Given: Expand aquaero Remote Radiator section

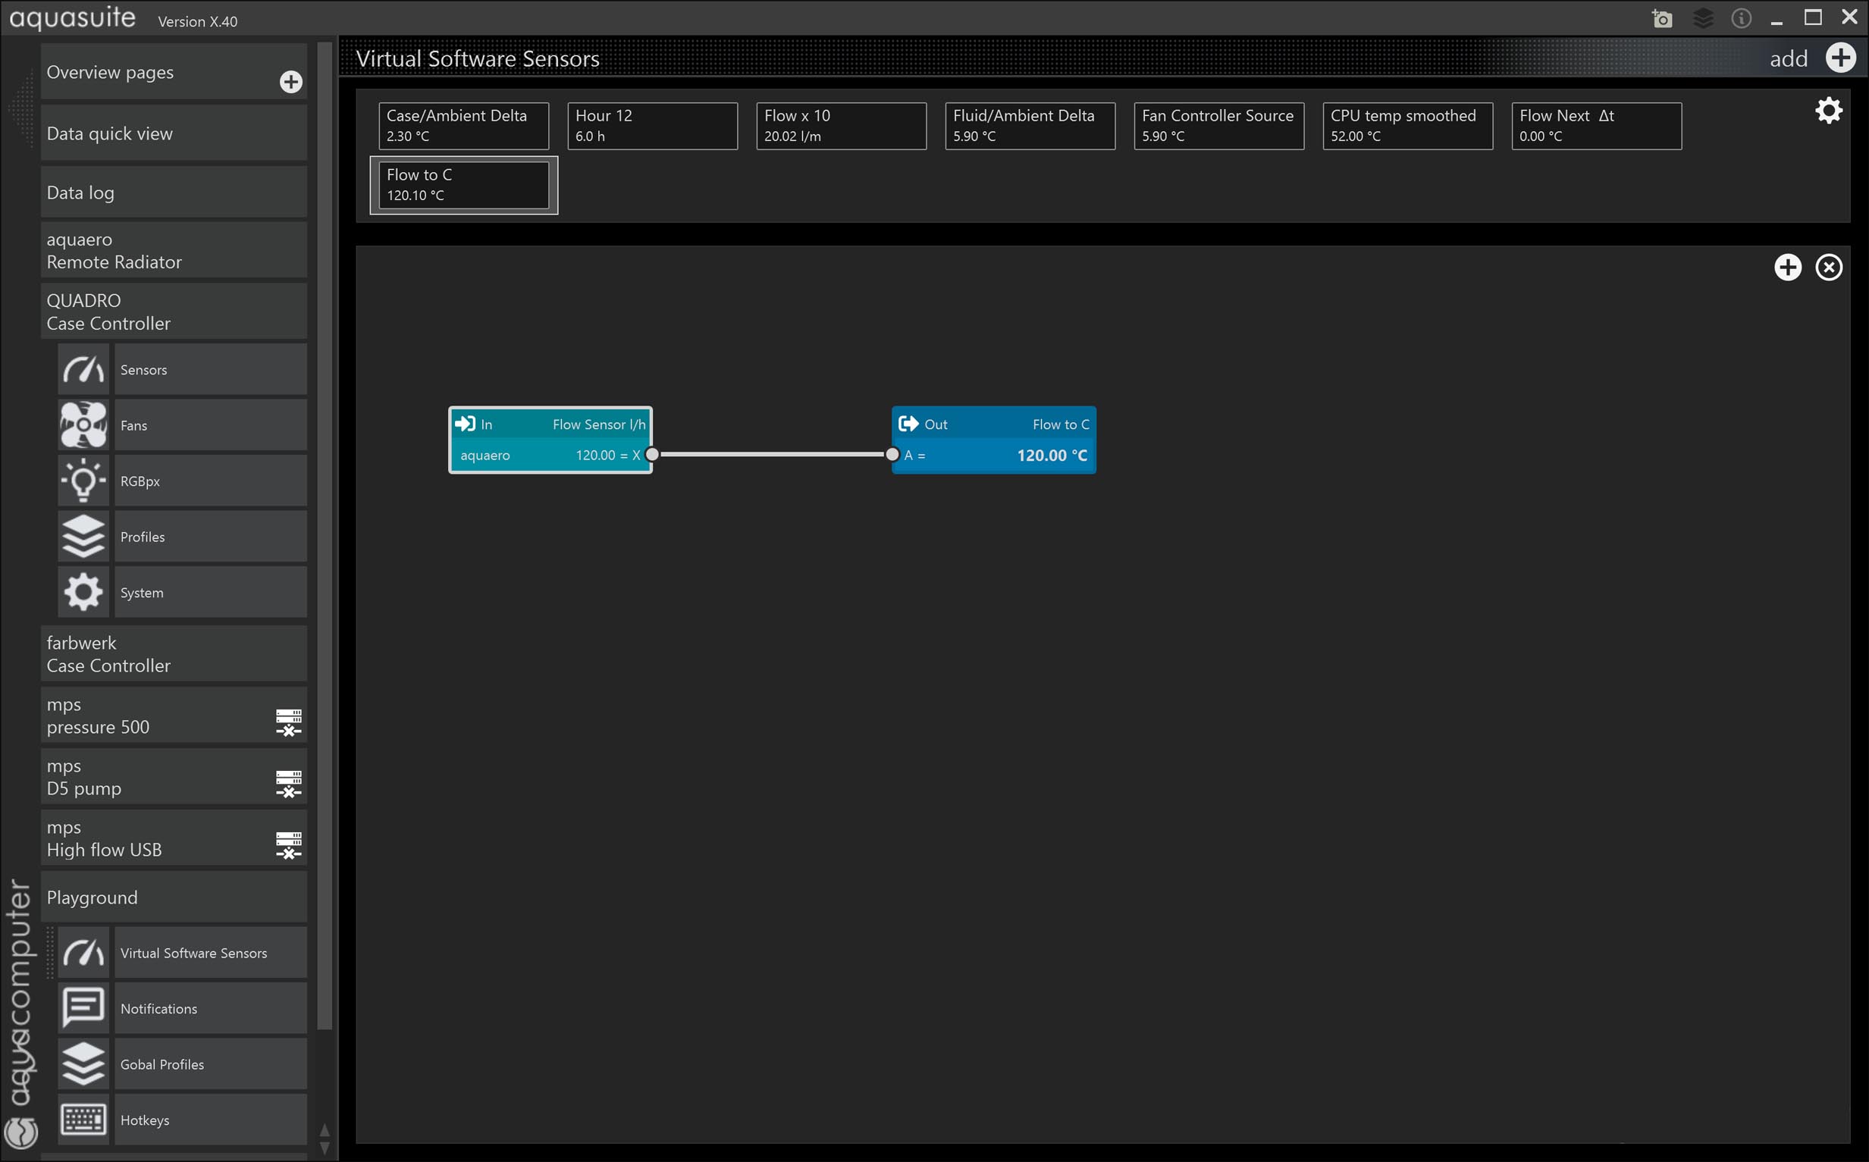Looking at the screenshot, I should (174, 251).
